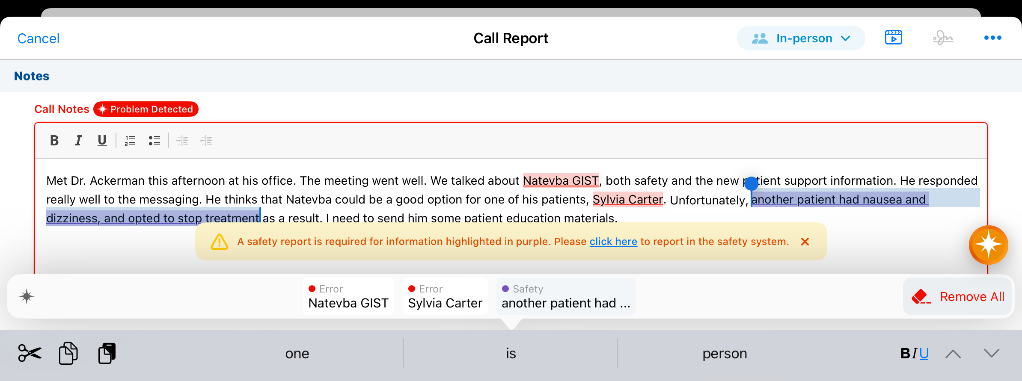Viewport: 1022px width, 381px height.
Task: Click the scissors cut icon
Action: pos(30,353)
